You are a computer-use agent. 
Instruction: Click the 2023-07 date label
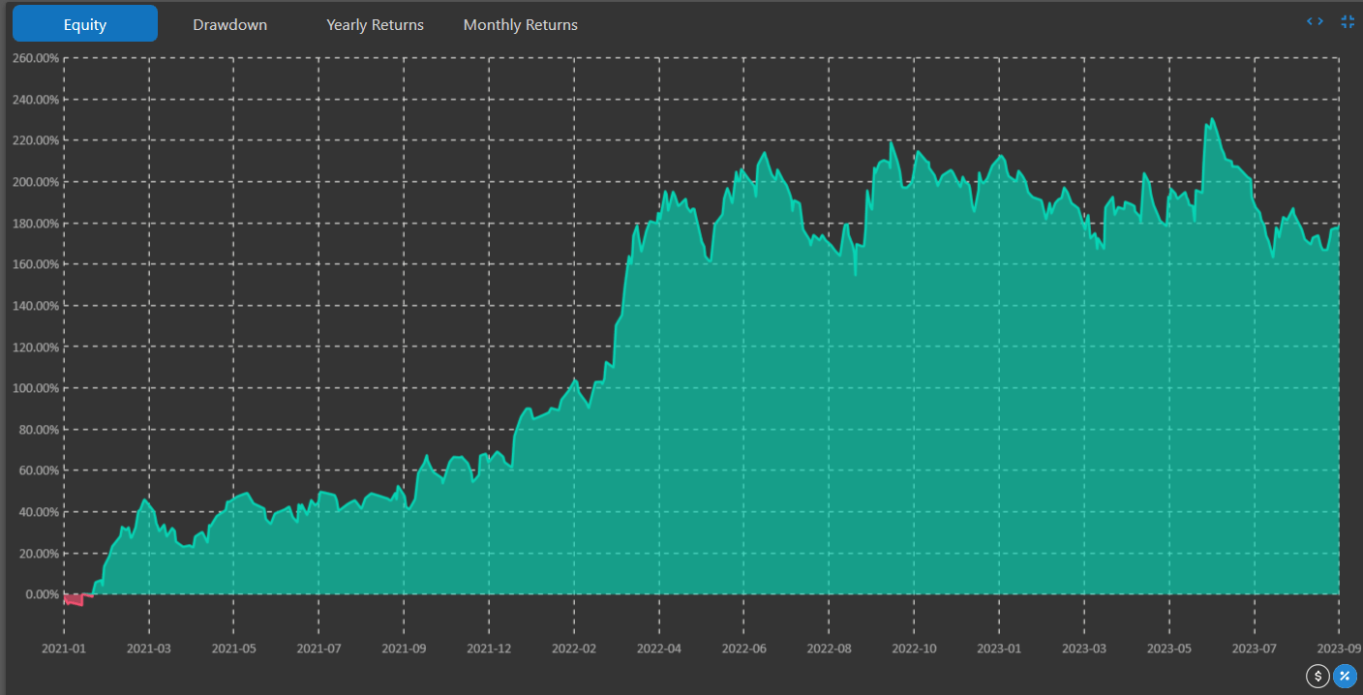pyautogui.click(x=1256, y=648)
